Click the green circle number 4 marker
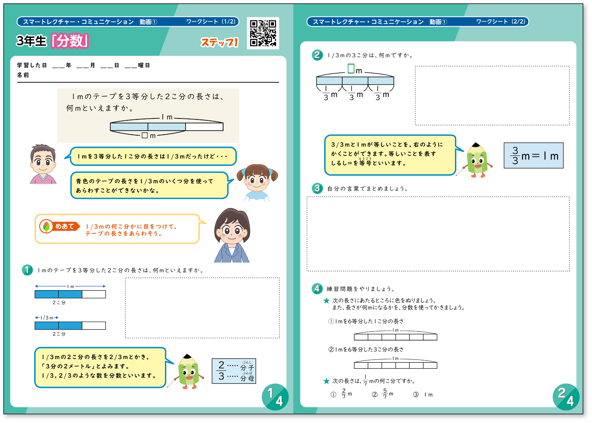The image size is (592, 423). (317, 289)
